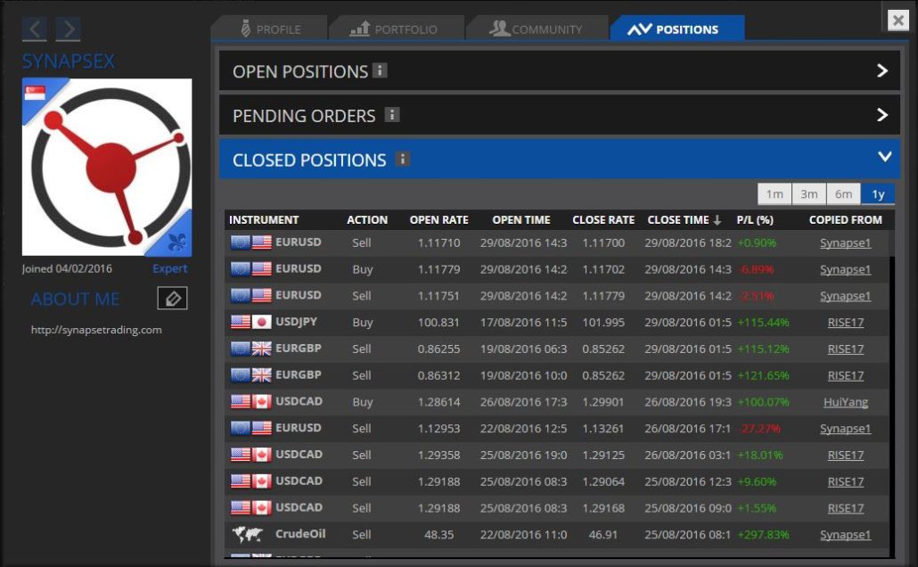Expand the Open Positions section
This screenshot has width=918, height=567.
click(881, 70)
